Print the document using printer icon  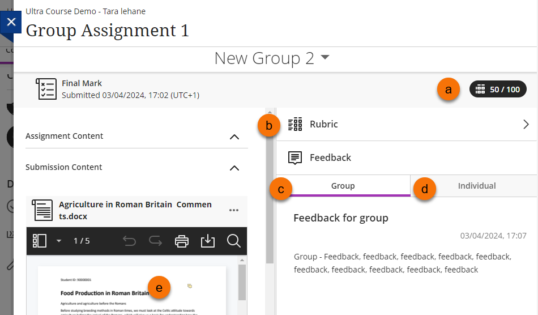pyautogui.click(x=181, y=241)
